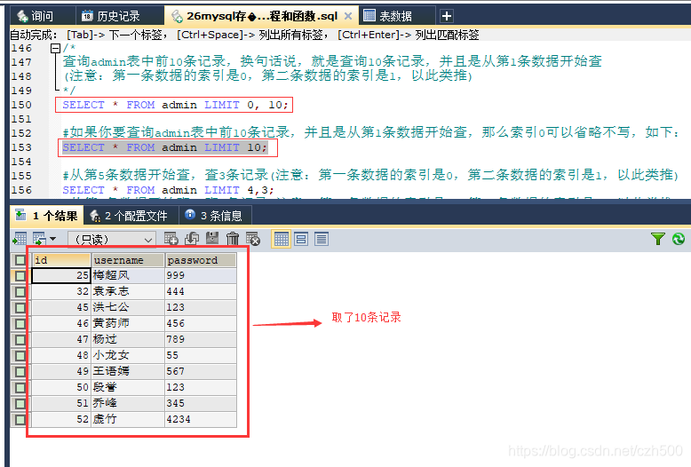The image size is (691, 467).
Task: Click the password cell 789
Action: [201, 340]
